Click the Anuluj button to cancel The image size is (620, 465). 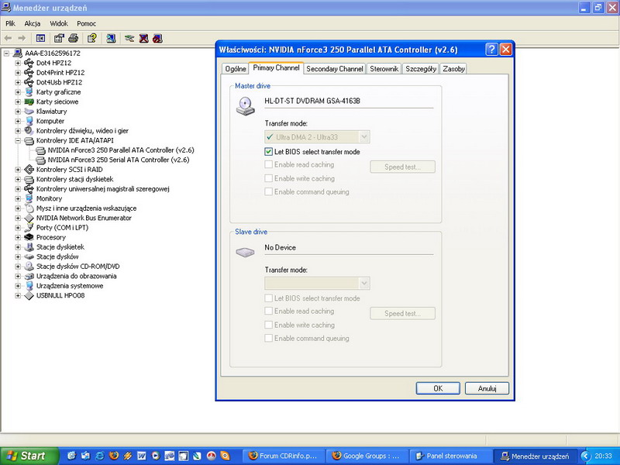487,388
